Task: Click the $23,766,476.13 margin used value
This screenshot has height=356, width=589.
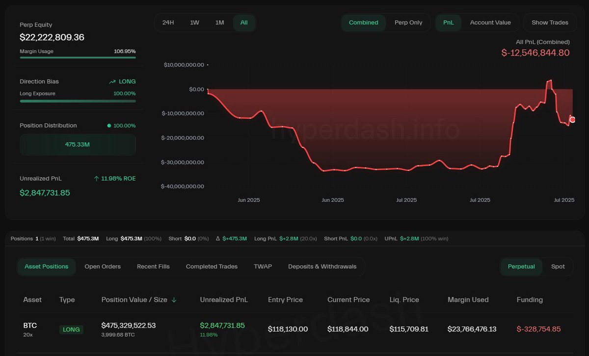Action: pos(472,329)
